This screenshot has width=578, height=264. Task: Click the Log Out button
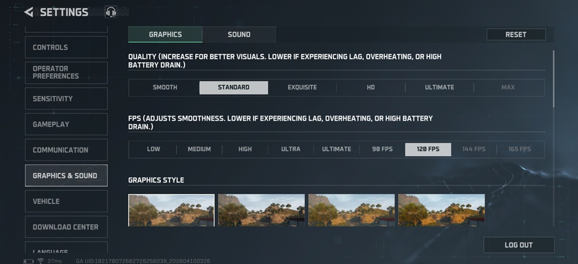coord(518,245)
